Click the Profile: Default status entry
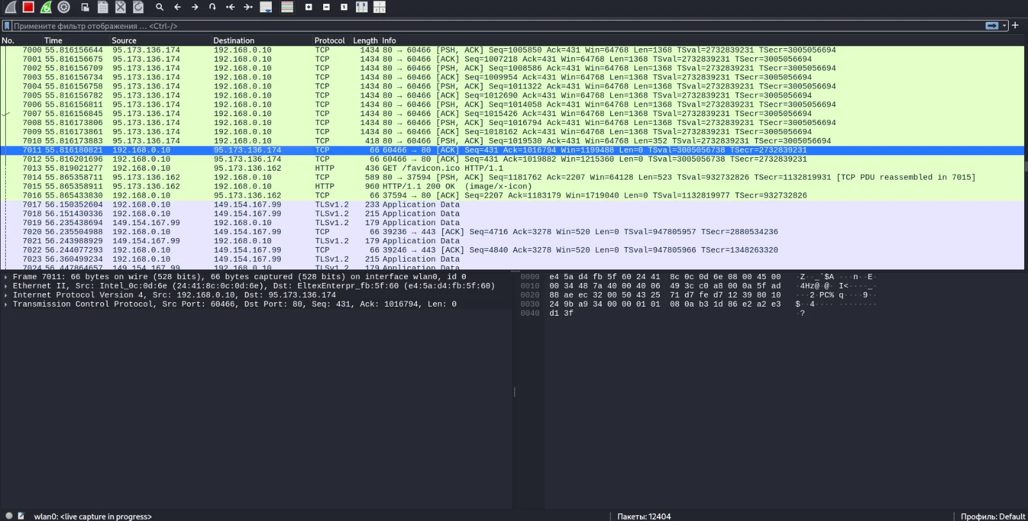Viewport: 1028px width, 521px height. coord(993,517)
